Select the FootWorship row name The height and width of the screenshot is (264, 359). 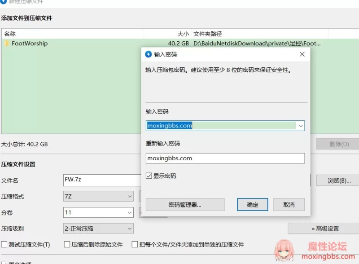pyautogui.click(x=30, y=43)
